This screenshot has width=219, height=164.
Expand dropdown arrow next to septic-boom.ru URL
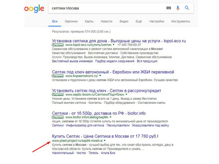pos(126,94)
